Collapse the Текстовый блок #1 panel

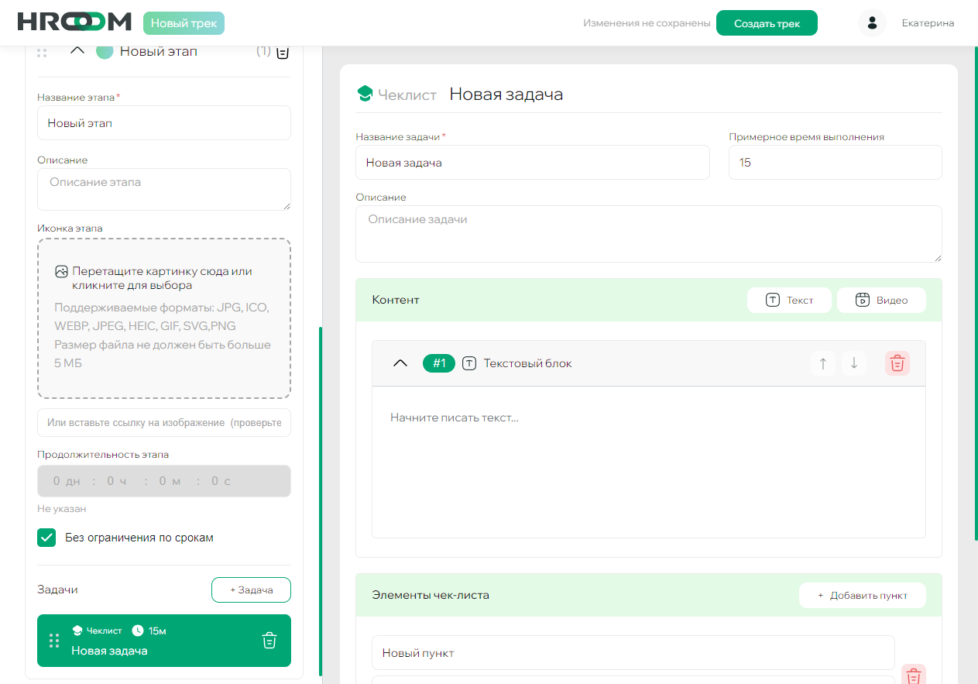[x=400, y=363]
